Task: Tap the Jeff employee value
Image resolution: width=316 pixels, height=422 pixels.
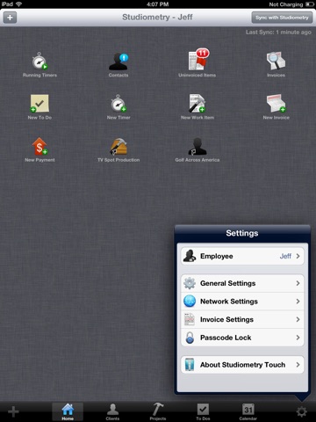Action: coord(285,256)
